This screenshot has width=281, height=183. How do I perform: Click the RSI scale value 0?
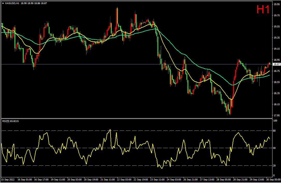click(x=274, y=176)
